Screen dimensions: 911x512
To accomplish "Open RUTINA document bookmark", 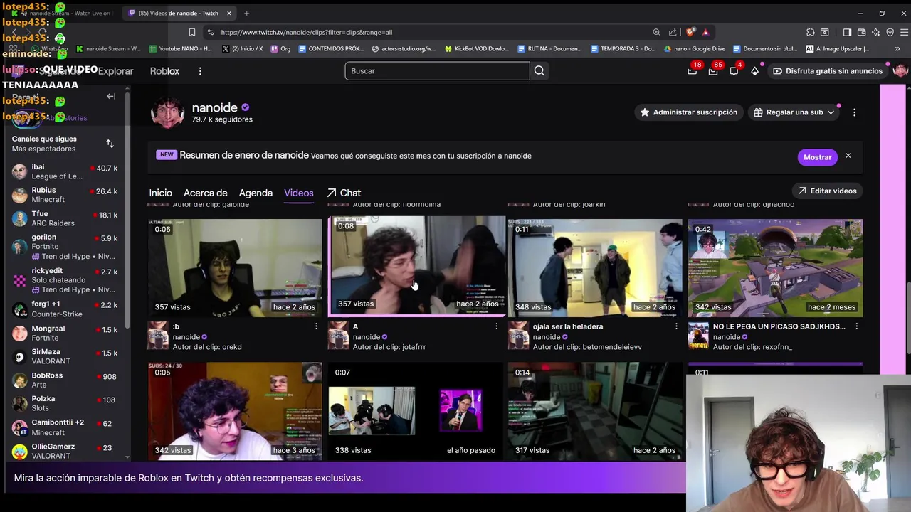I will pyautogui.click(x=551, y=49).
